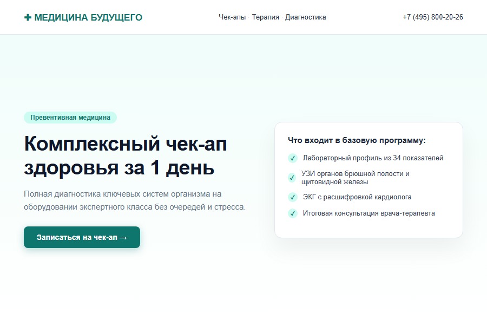
Task: Click phone number +7 (495) 800-20-26
Action: point(433,17)
